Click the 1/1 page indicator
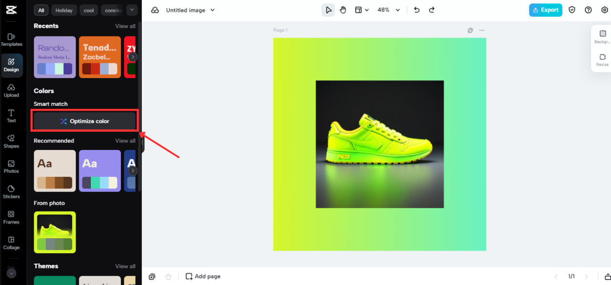The height and width of the screenshot is (285, 611). point(571,276)
